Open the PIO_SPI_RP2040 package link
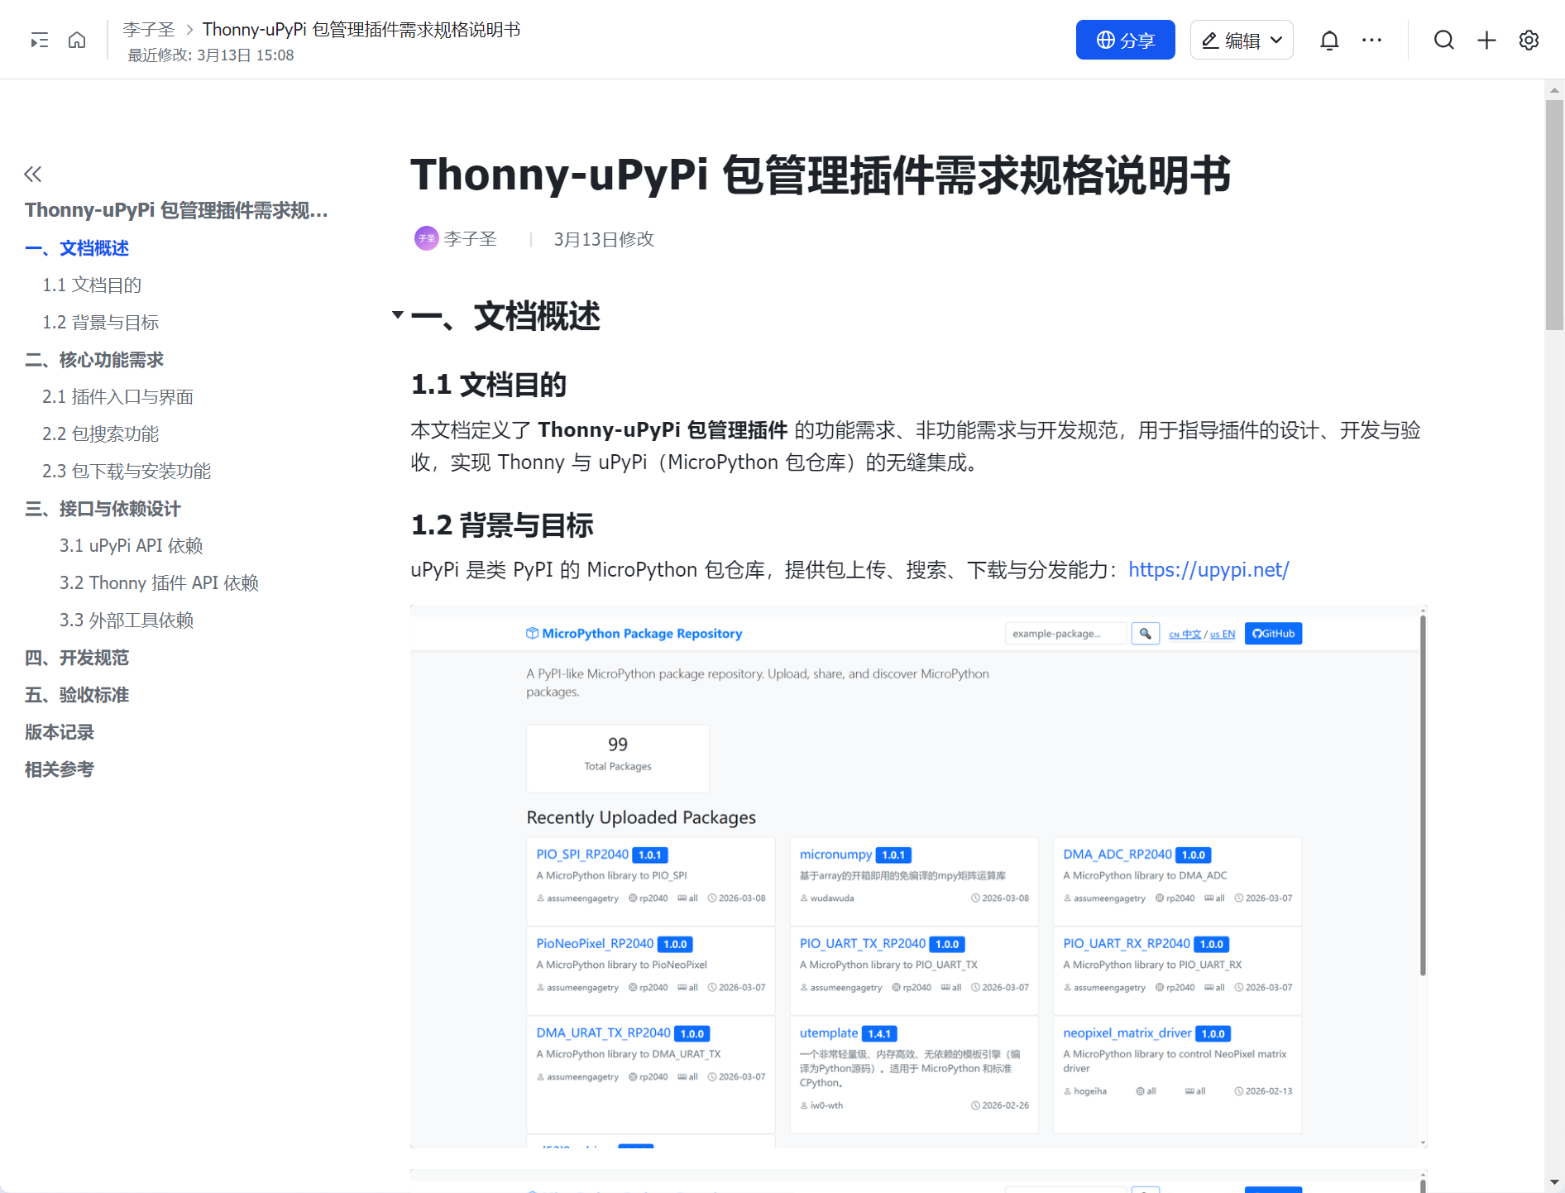Image resolution: width=1565 pixels, height=1193 pixels. click(x=582, y=855)
